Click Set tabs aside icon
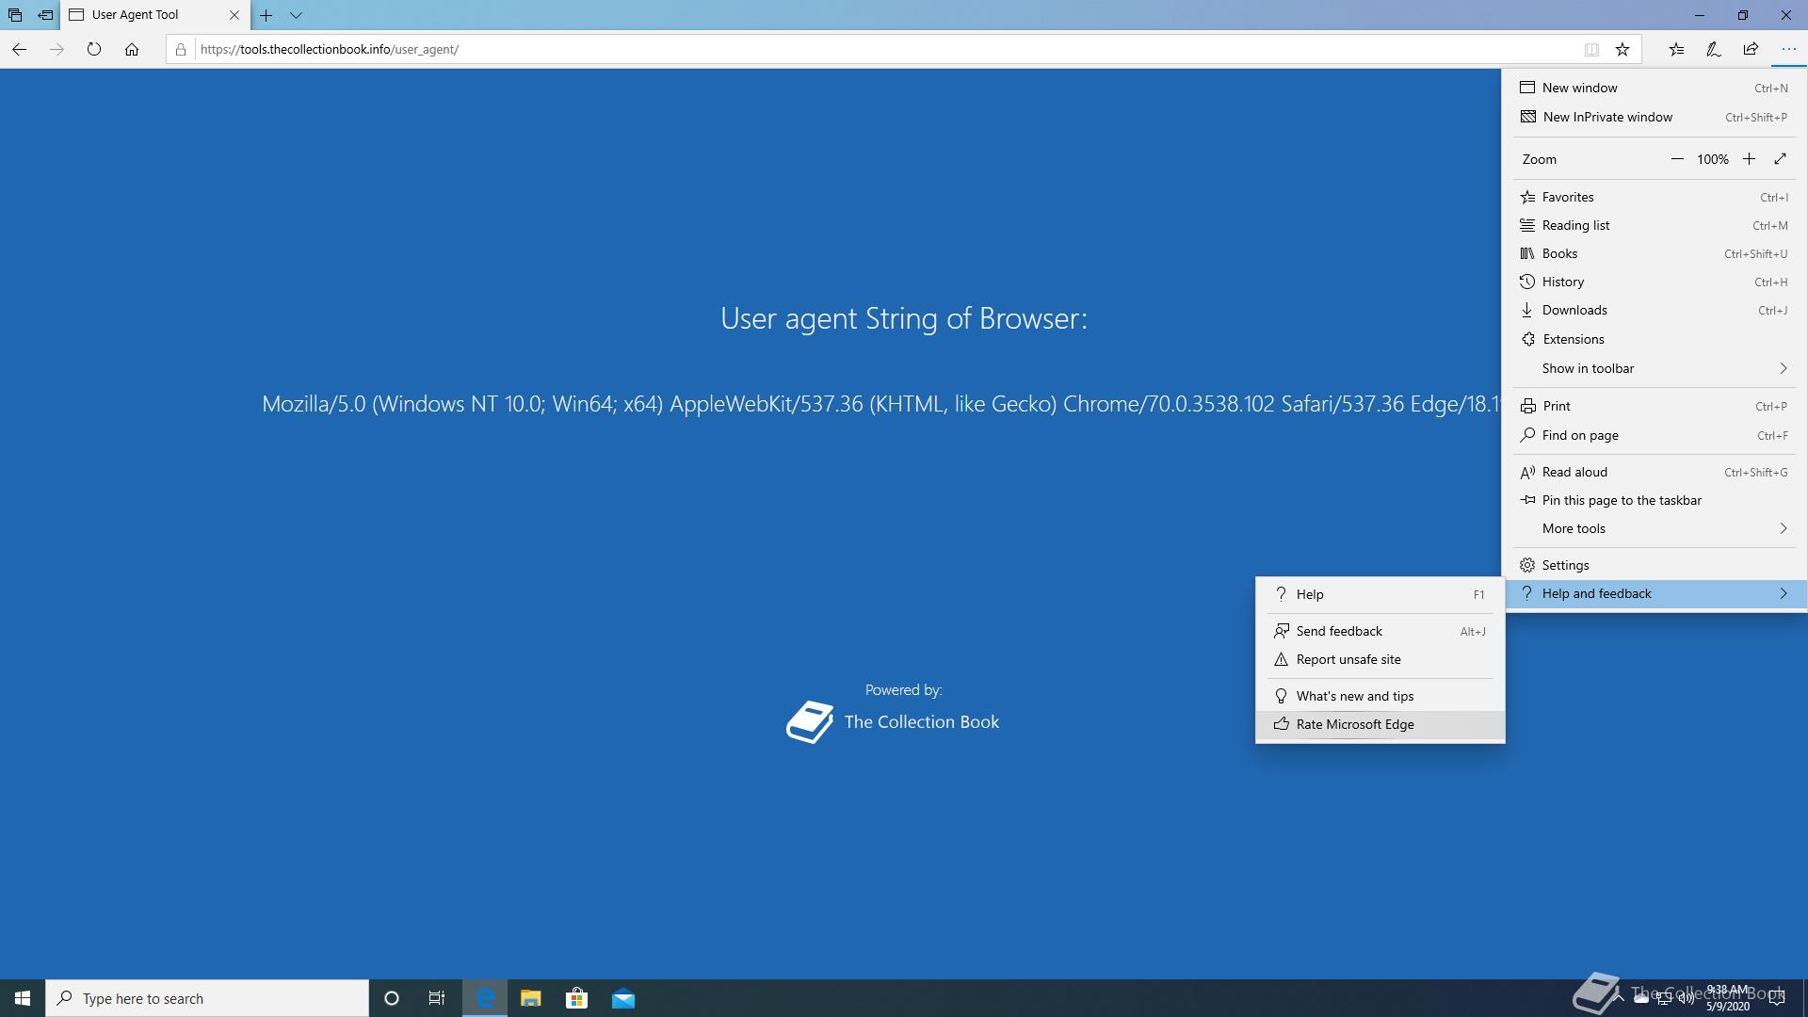This screenshot has height=1017, width=1808. pyautogui.click(x=45, y=15)
